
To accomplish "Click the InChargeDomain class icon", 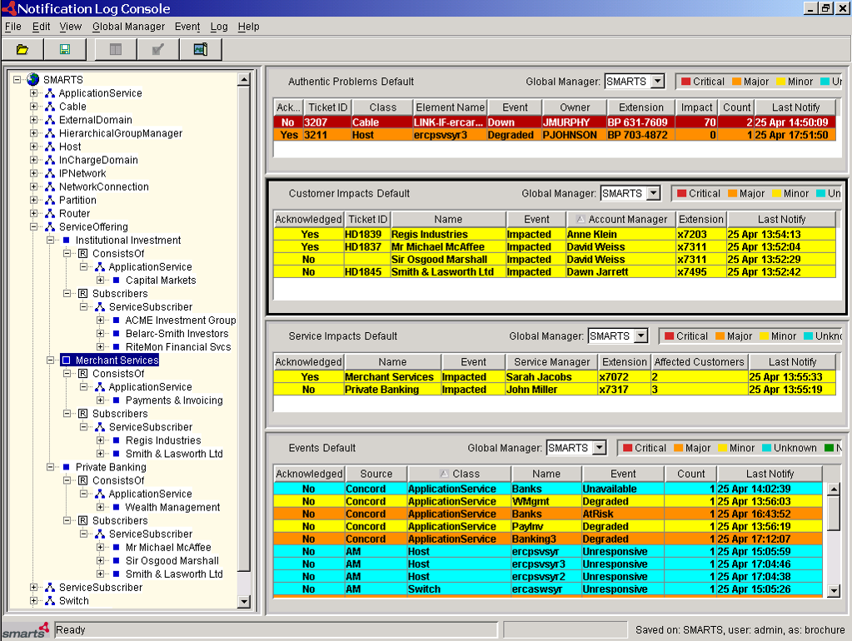I will point(50,160).
